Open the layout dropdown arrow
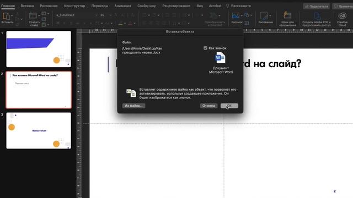The width and height of the screenshot is (353, 198). pyautogui.click(x=48, y=14)
